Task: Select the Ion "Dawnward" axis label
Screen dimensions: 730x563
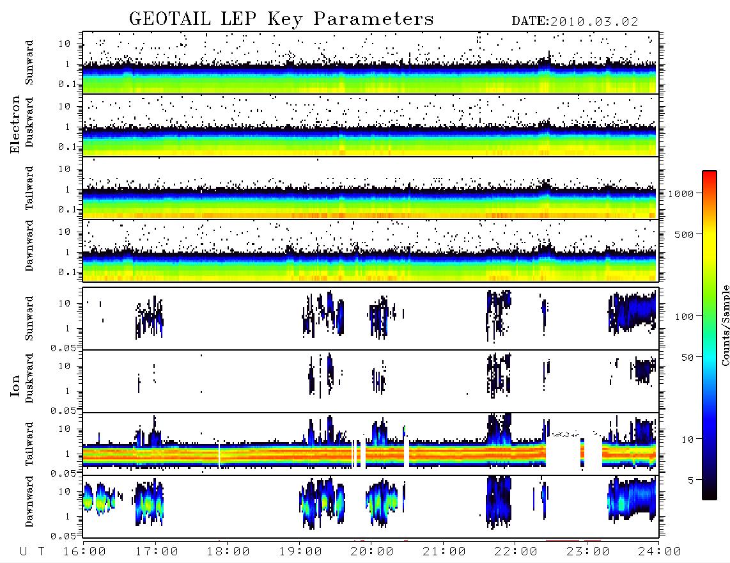Action: point(29,502)
